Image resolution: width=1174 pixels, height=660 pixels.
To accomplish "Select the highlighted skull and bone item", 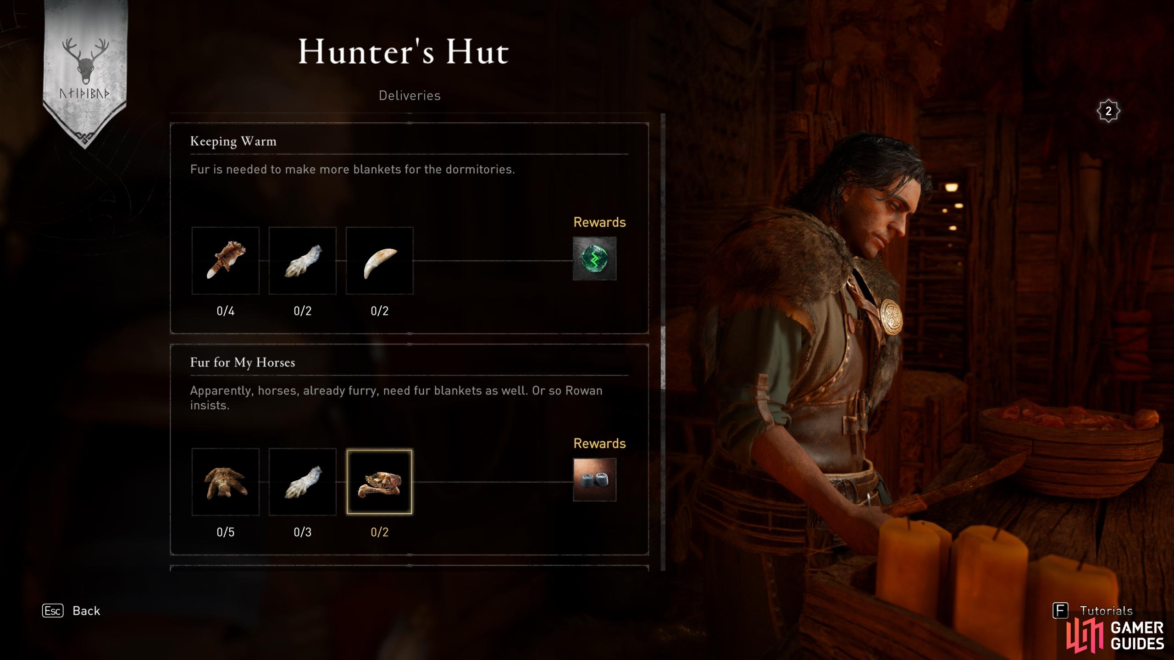I will coord(379,482).
